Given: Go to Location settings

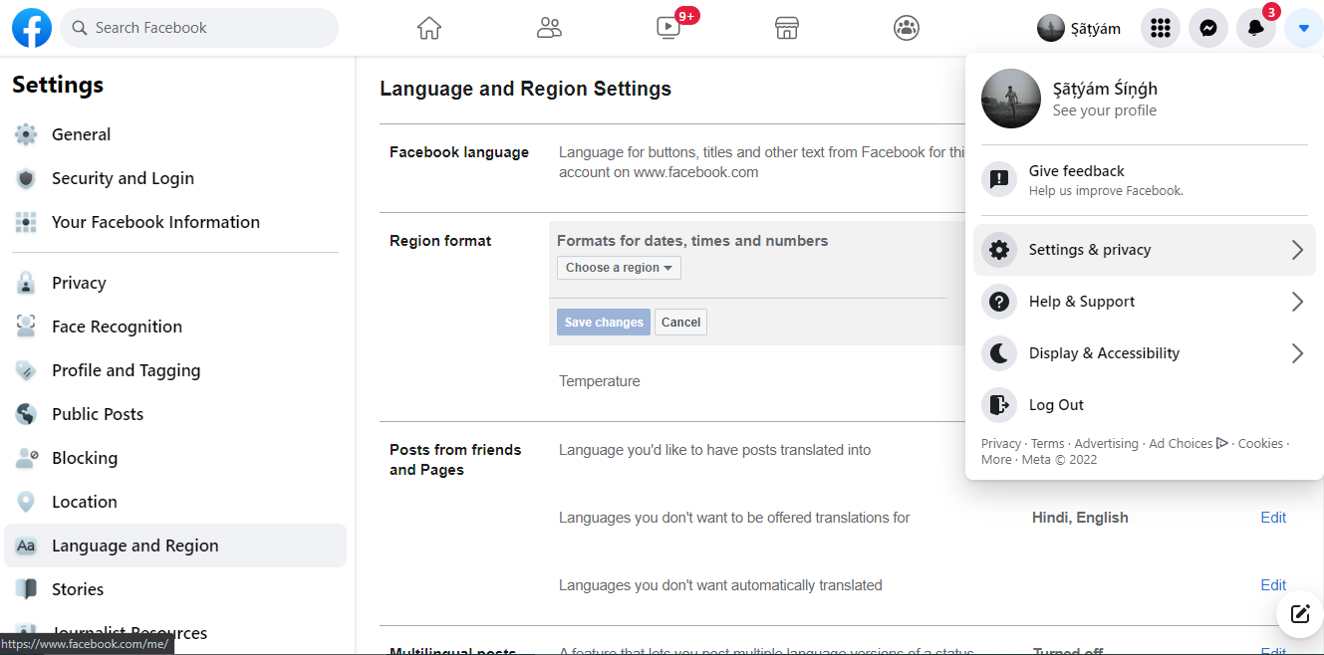Looking at the screenshot, I should point(175,502).
